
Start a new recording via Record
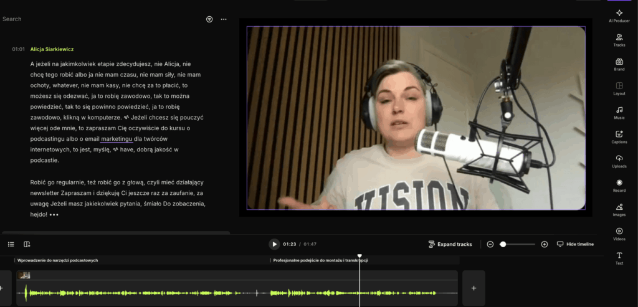(x=619, y=186)
